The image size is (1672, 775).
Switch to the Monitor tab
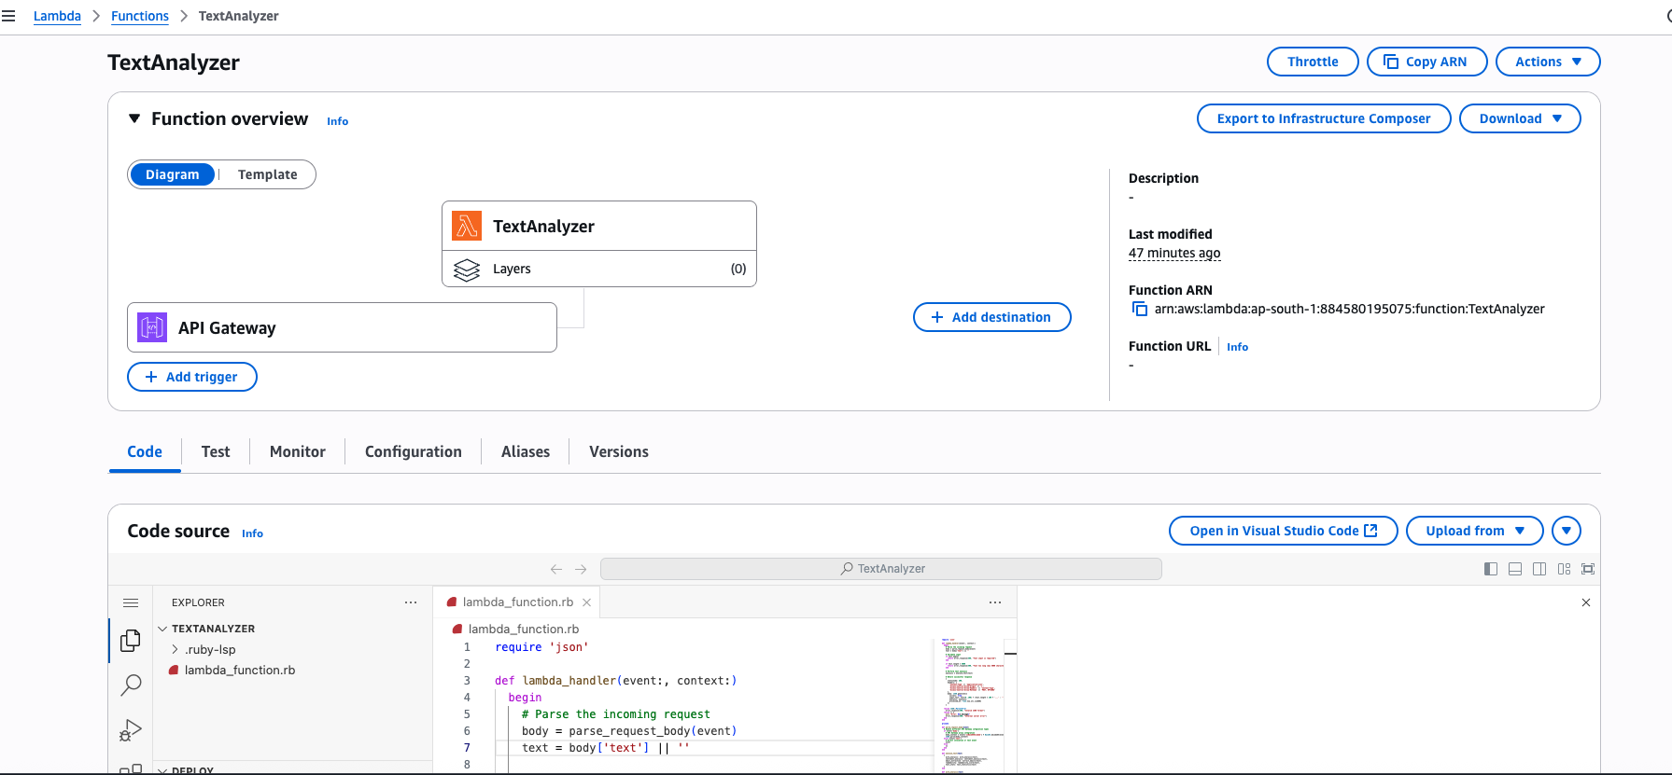(298, 451)
